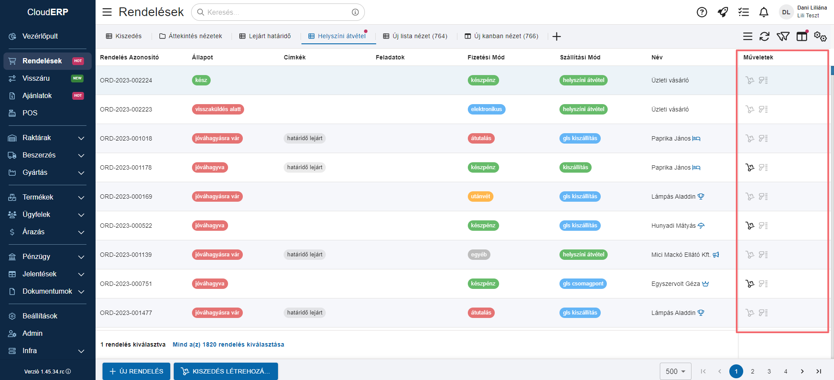834x380 pixels.
Task: Toggle the sidebar with the hamburger menu
Action: [x=107, y=12]
